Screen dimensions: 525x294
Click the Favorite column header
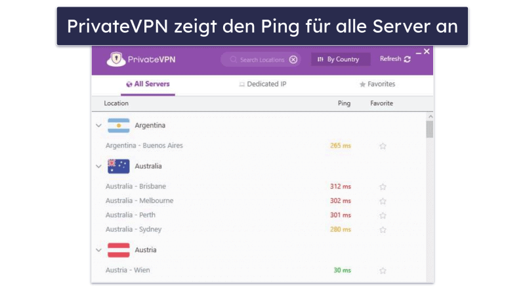click(x=381, y=103)
